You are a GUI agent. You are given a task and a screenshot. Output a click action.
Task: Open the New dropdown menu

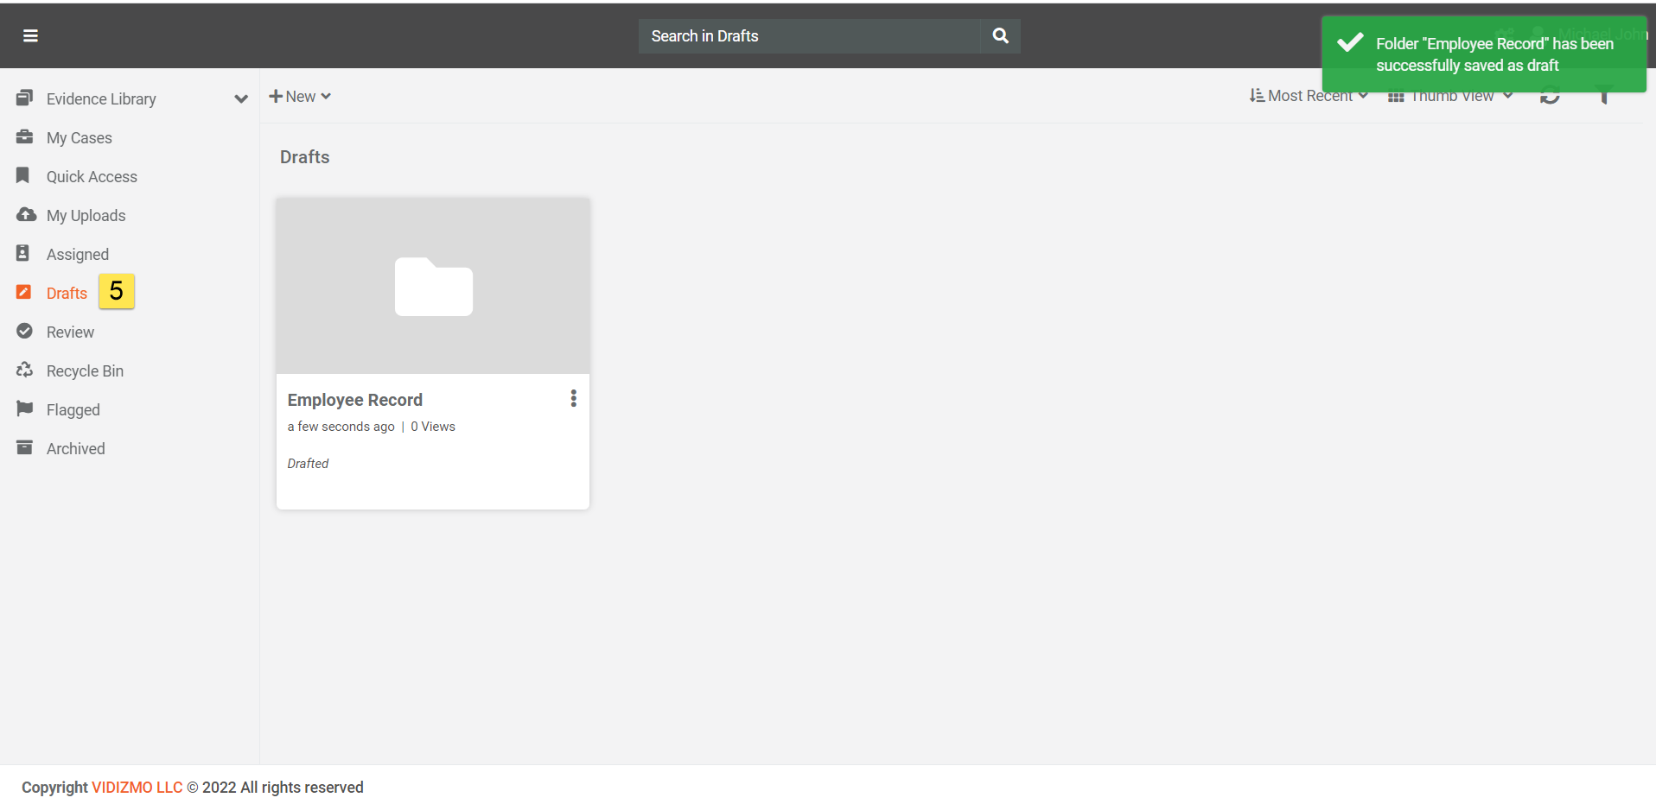point(300,97)
